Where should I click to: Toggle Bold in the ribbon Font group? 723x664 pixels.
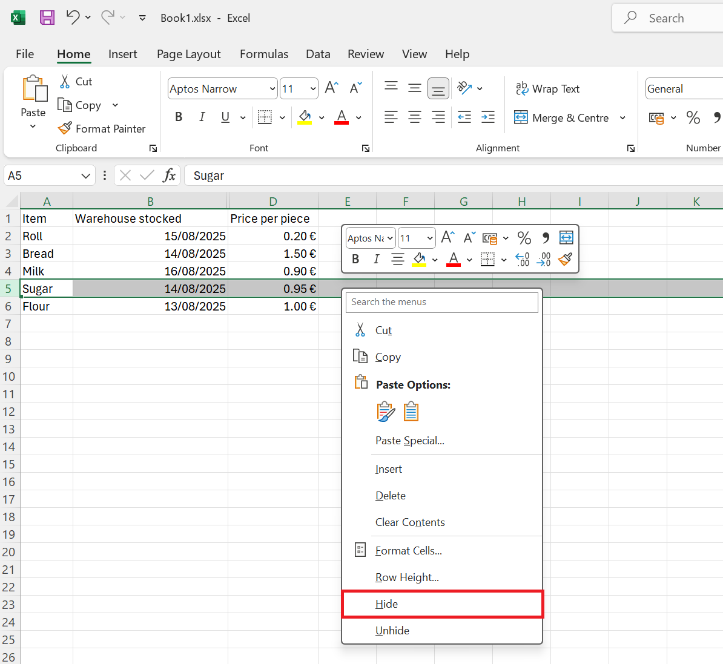(179, 117)
